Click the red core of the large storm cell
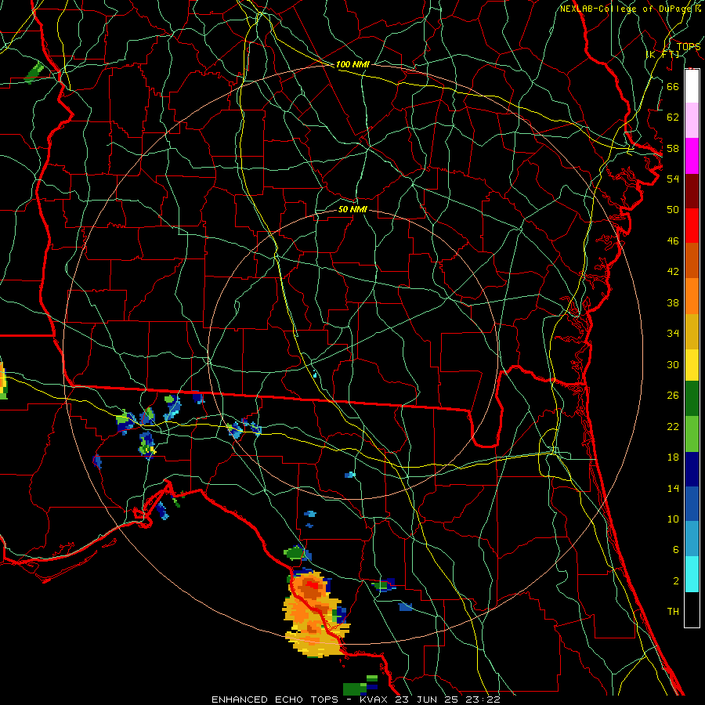Viewport: 705px width, 705px height. tap(312, 585)
